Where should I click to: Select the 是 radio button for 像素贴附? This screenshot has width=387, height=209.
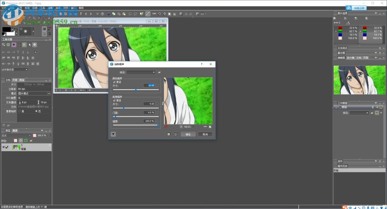[20, 111]
